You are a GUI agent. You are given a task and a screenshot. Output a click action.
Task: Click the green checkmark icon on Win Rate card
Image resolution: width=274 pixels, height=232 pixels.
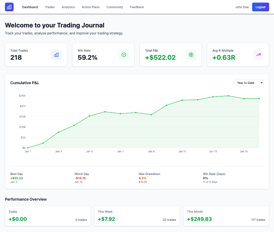click(124, 55)
